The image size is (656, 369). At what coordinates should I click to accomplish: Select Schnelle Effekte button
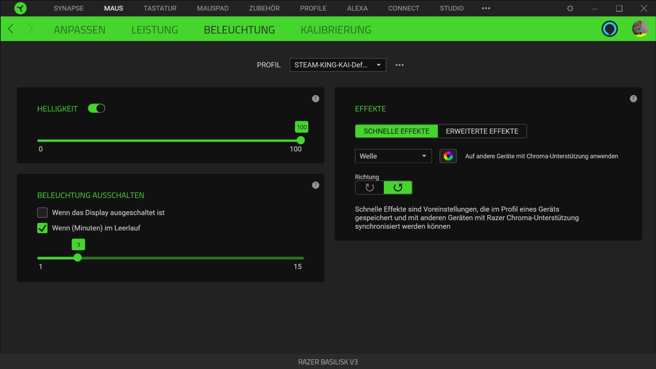click(396, 131)
